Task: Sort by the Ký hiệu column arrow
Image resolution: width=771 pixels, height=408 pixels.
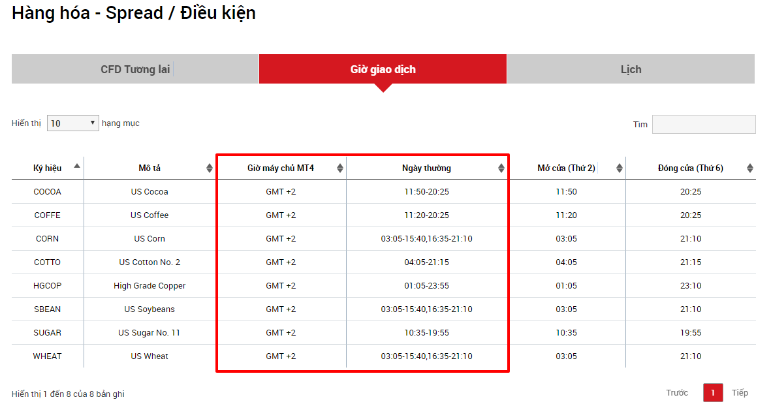Action: [x=78, y=166]
